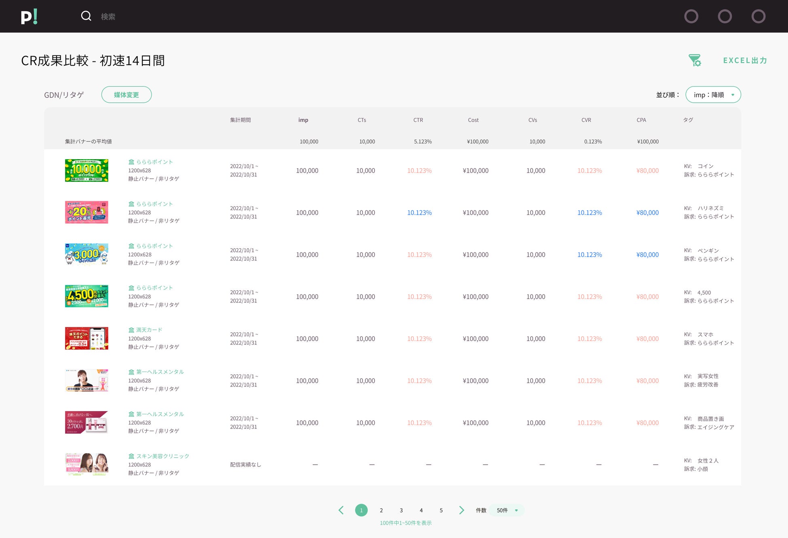Click the first circle icon in header
Image resolution: width=788 pixels, height=538 pixels.
point(691,17)
